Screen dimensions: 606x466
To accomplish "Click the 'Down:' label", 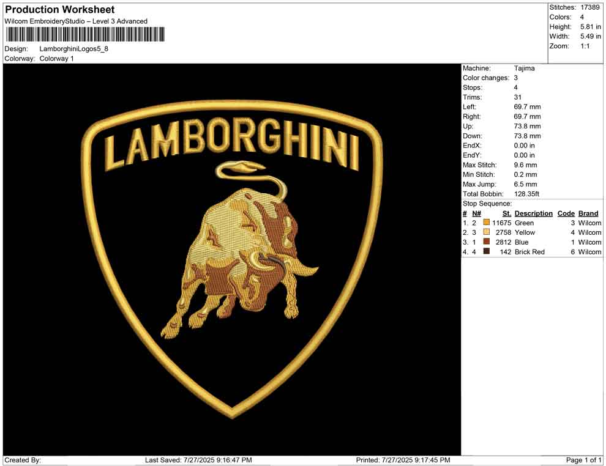I will coord(473,136).
